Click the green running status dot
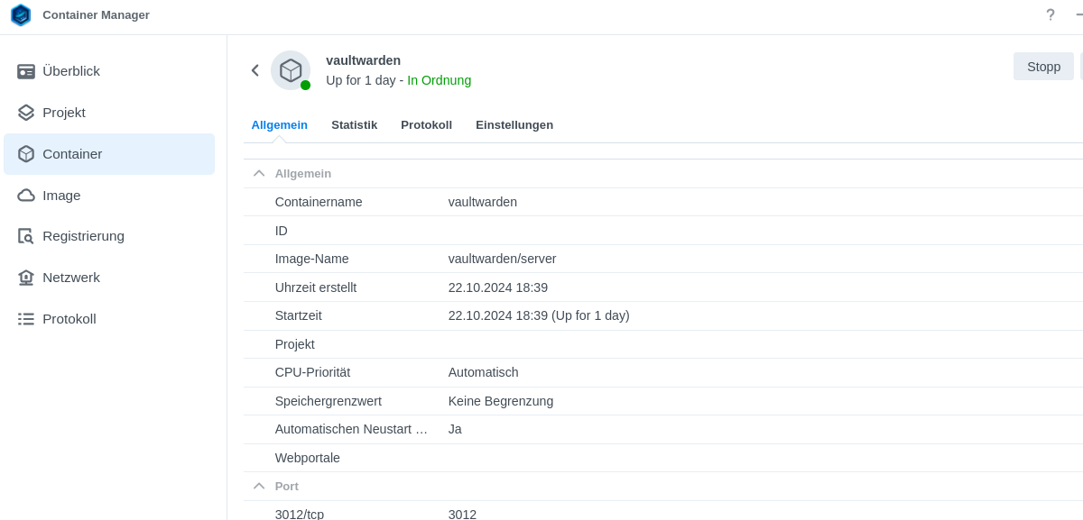 pos(304,84)
